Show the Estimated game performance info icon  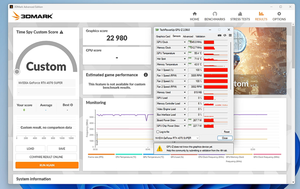point(146,75)
